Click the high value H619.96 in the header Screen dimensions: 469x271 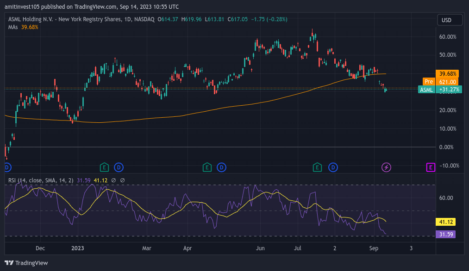pos(191,19)
